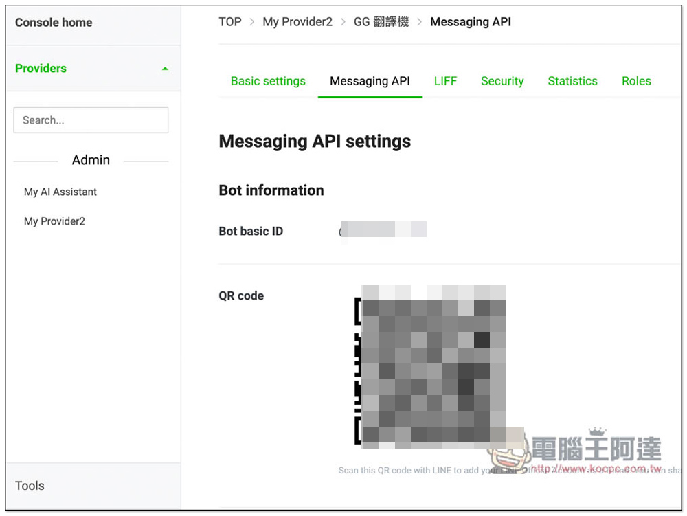
Task: Switch to Messaging API tab
Action: click(x=370, y=81)
